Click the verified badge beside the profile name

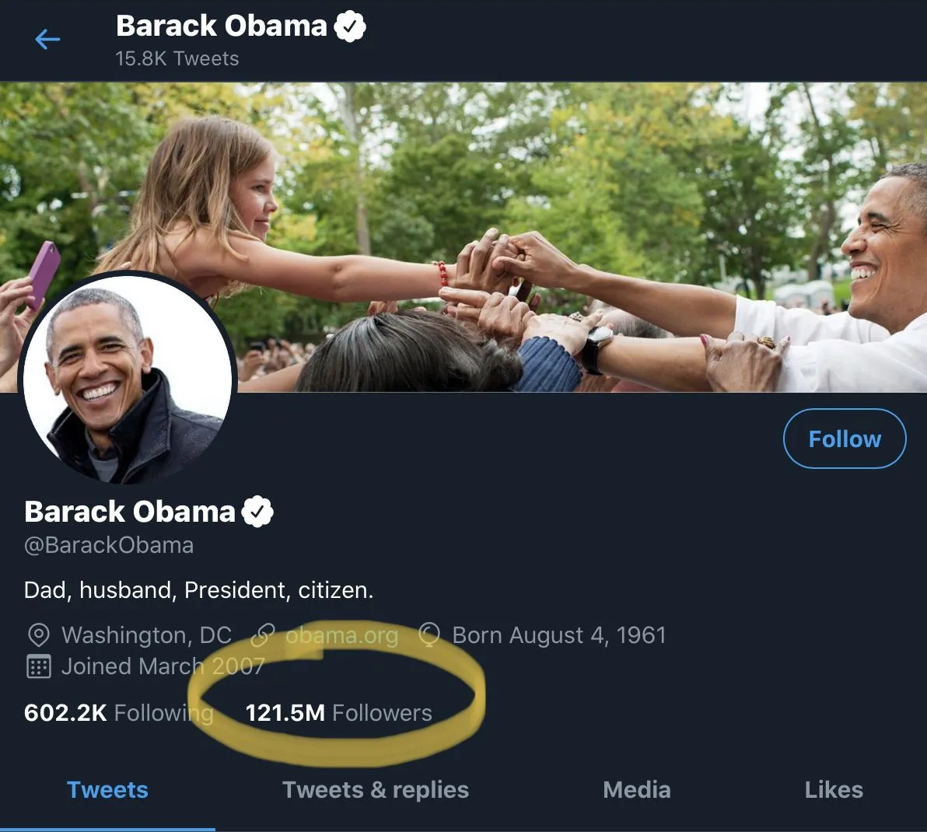click(257, 512)
